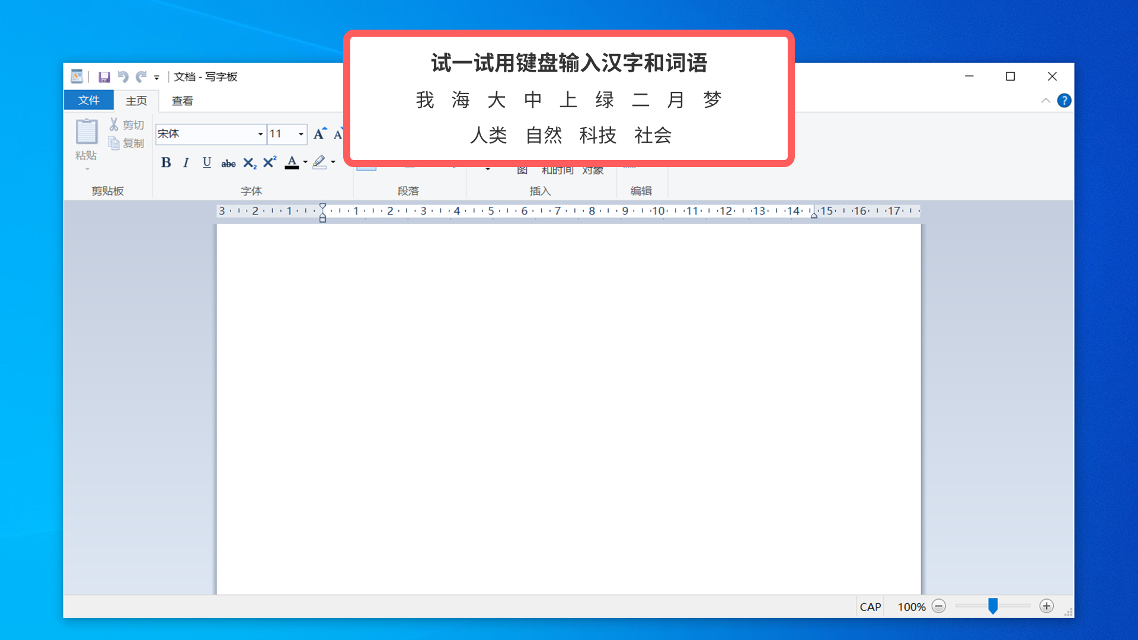
Task: Click the zoom out minus button
Action: pyautogui.click(x=939, y=606)
